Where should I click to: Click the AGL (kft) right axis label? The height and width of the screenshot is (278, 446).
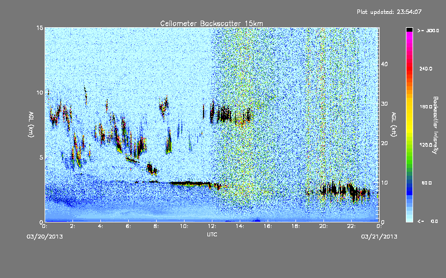click(394, 124)
